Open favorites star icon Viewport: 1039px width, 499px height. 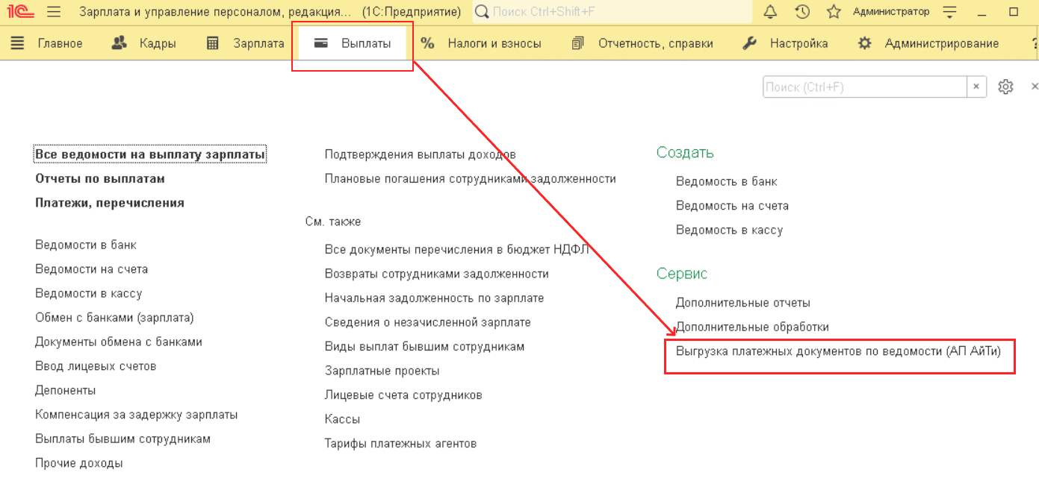point(834,12)
